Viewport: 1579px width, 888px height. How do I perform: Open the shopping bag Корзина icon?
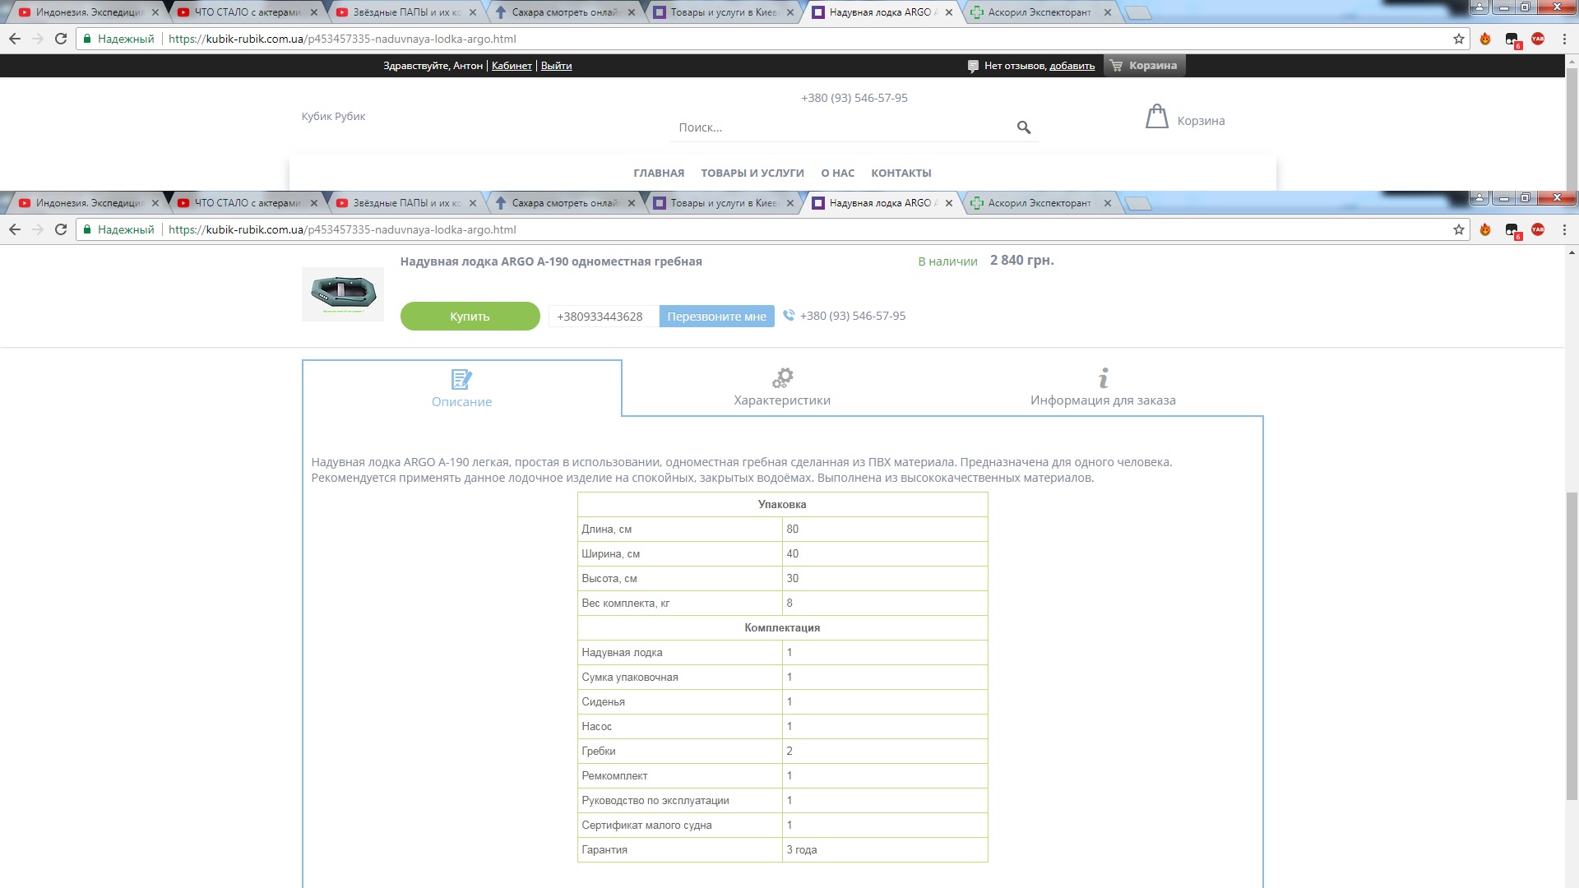(1156, 117)
